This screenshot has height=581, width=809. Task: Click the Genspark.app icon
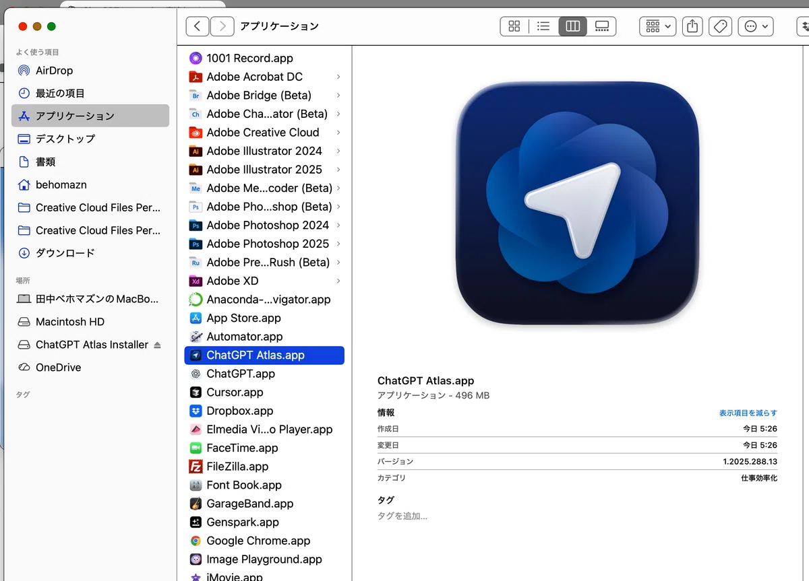[196, 522]
